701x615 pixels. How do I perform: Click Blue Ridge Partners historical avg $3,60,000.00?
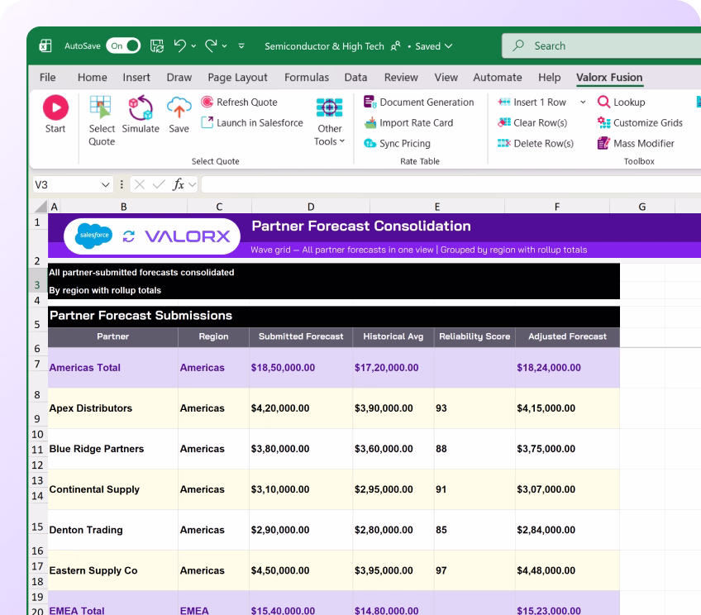[393, 449]
